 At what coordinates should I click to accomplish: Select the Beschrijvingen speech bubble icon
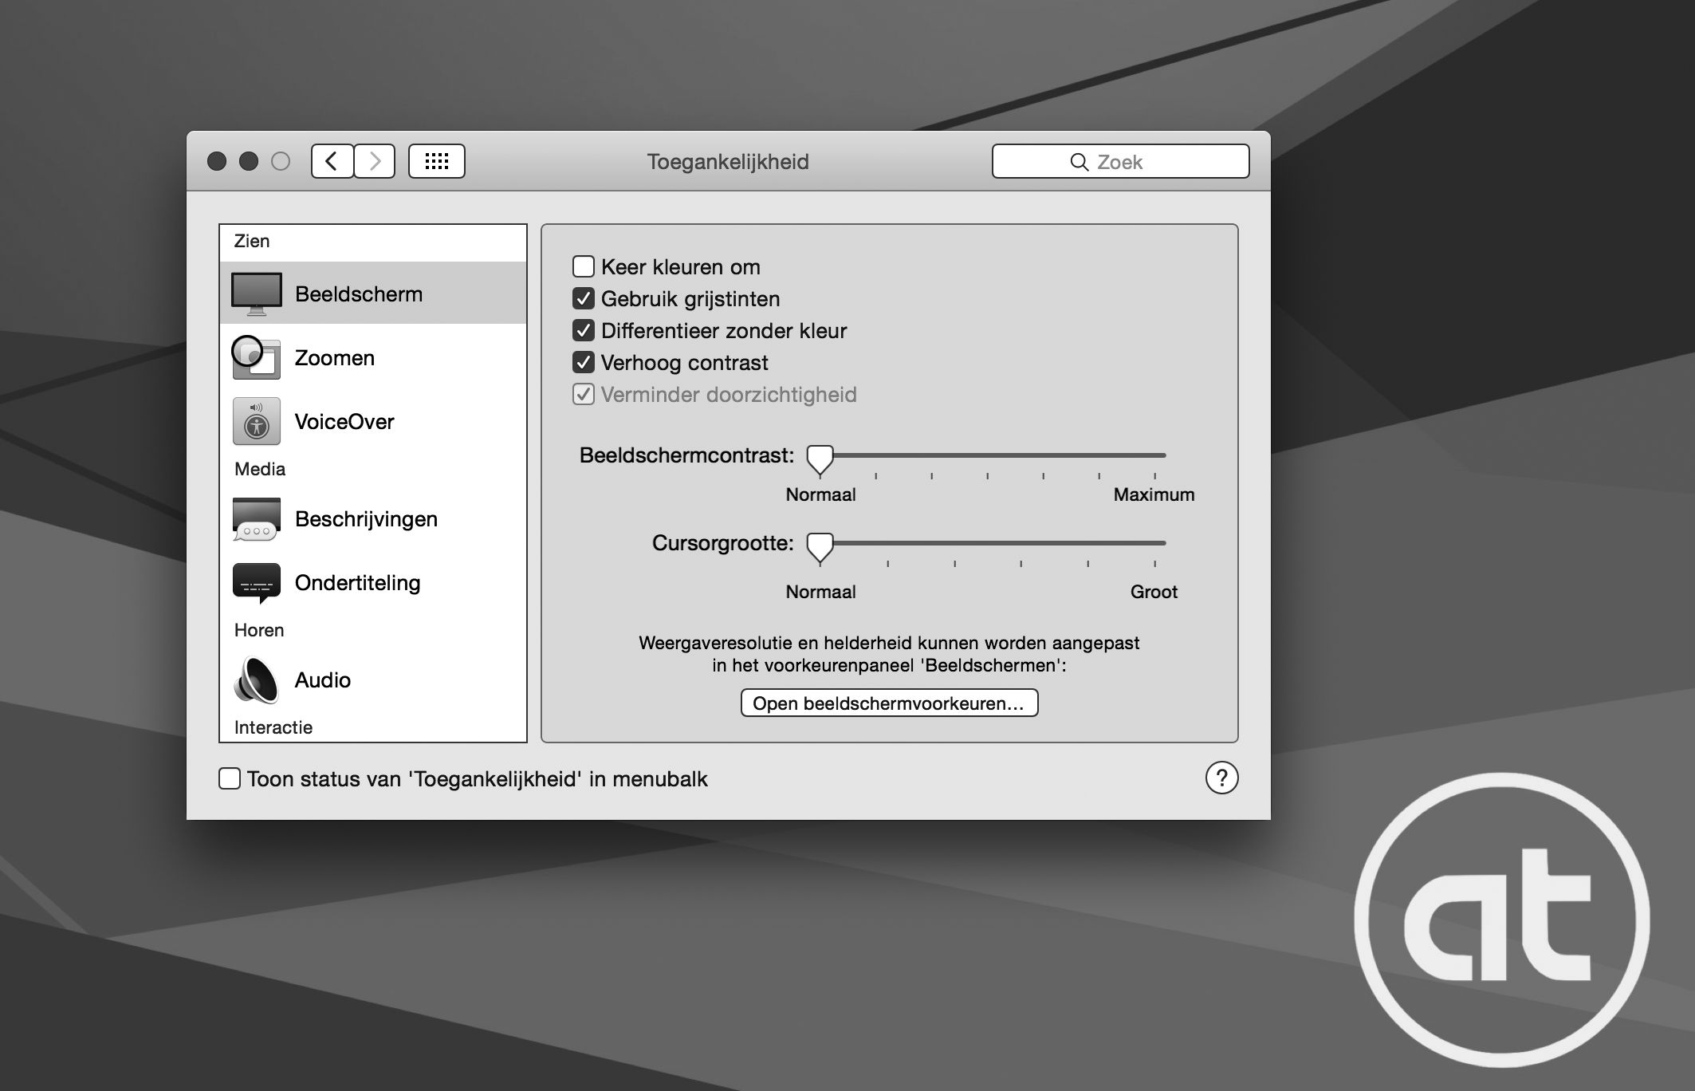pyautogui.click(x=256, y=519)
